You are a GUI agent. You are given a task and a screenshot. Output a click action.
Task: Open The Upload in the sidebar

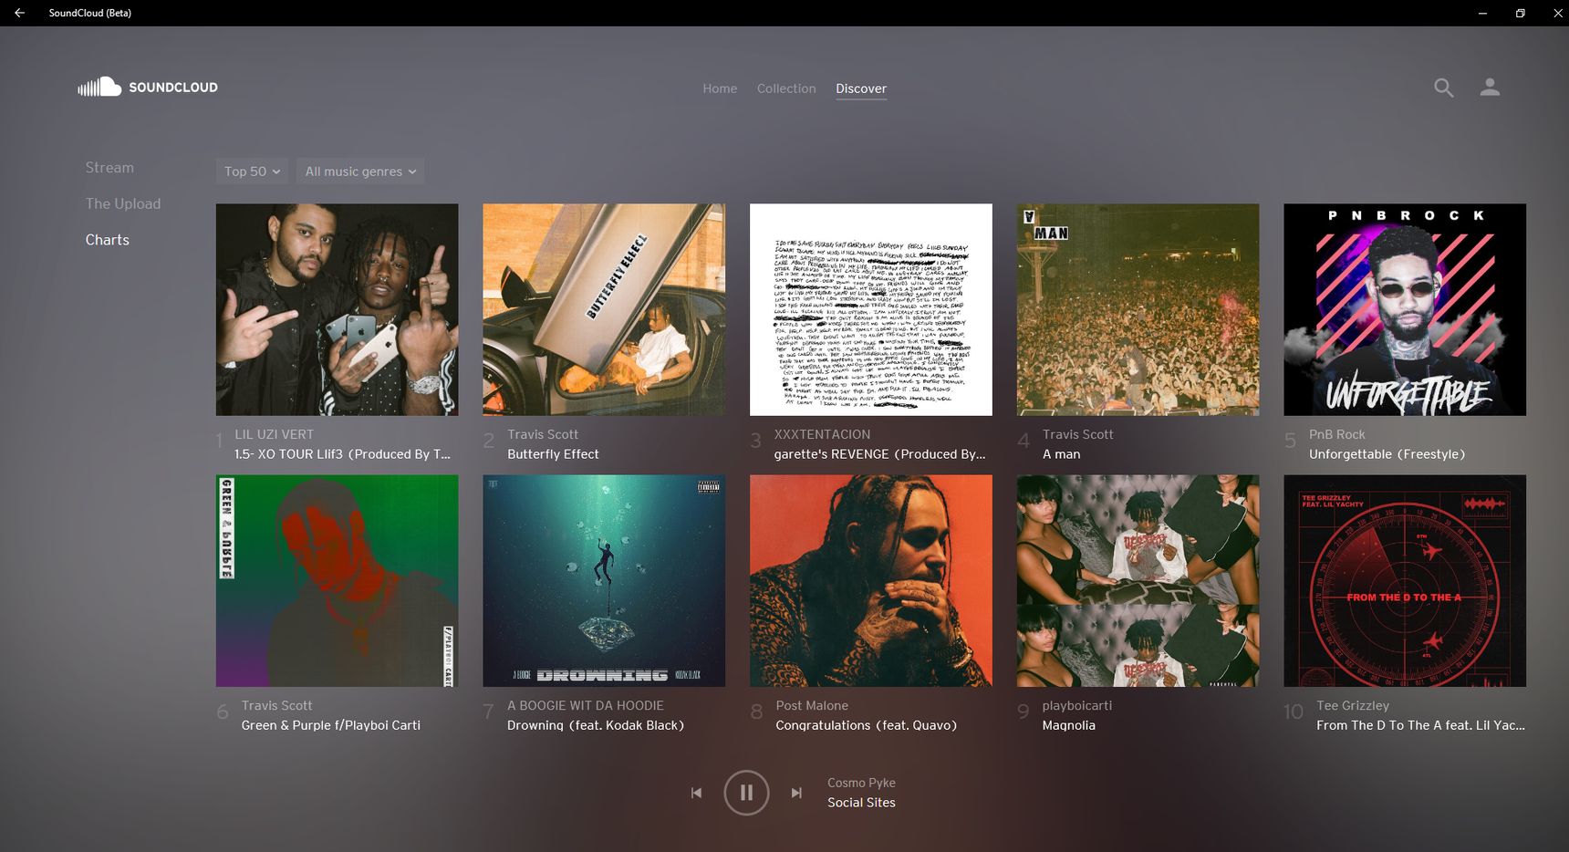click(x=123, y=203)
